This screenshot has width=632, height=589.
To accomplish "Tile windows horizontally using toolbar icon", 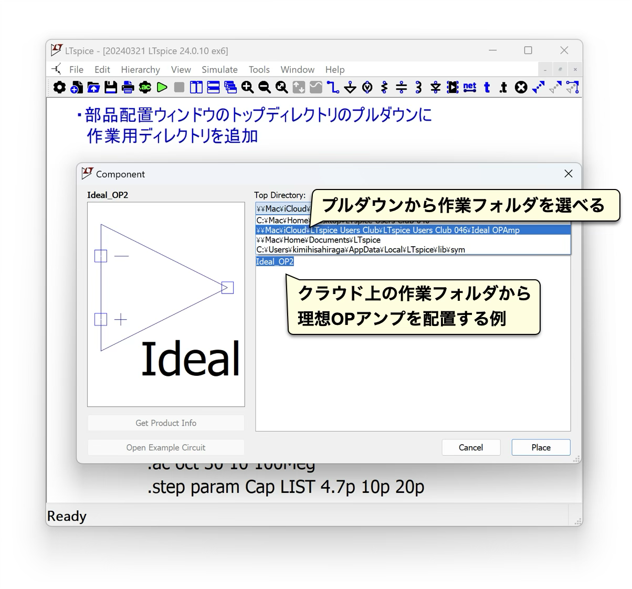I will tap(213, 88).
